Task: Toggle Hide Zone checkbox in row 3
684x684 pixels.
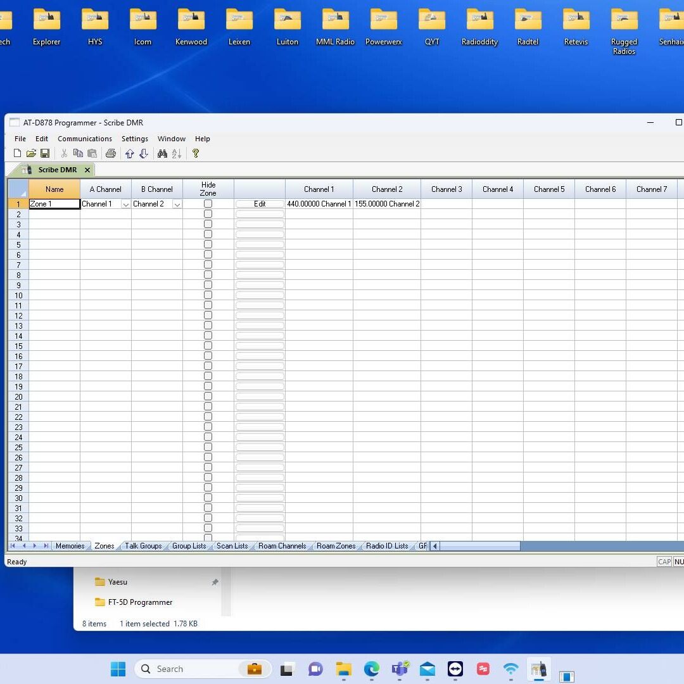Action: [208, 224]
